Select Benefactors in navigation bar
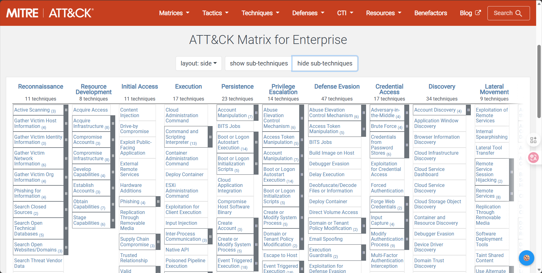The width and height of the screenshot is (542, 273). [x=430, y=13]
